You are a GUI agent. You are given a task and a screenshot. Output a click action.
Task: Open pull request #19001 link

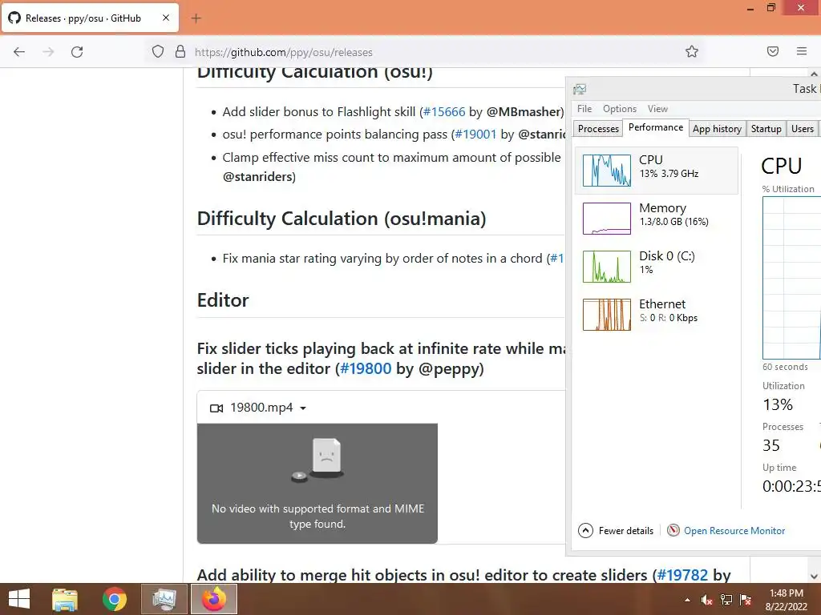[x=475, y=135]
